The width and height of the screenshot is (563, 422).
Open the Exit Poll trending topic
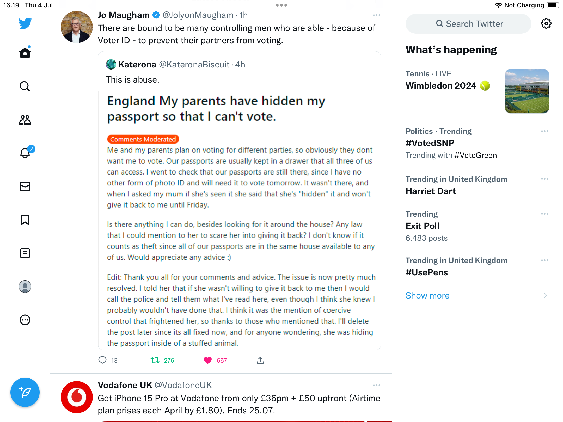423,226
